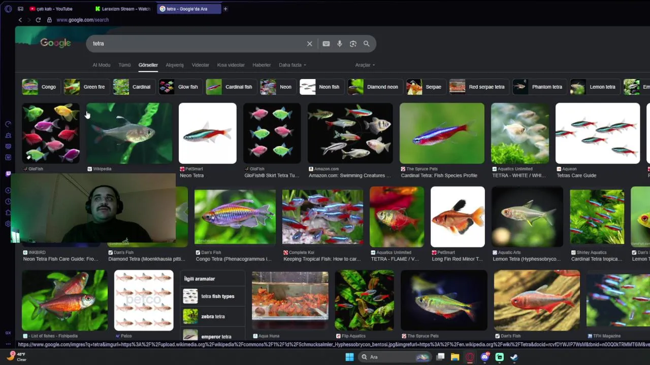Open the Opera GX menu icon
This screenshot has height=365, width=650.
coord(8,9)
